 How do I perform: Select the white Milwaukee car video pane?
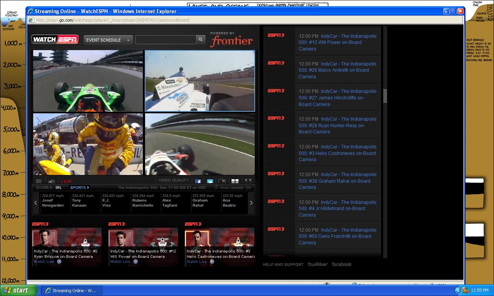click(200, 81)
